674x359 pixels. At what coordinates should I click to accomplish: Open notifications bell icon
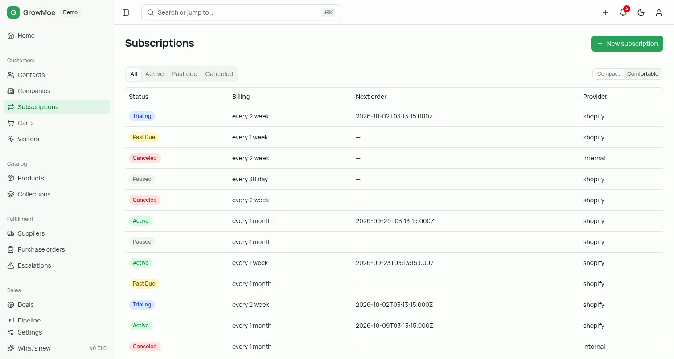point(623,12)
